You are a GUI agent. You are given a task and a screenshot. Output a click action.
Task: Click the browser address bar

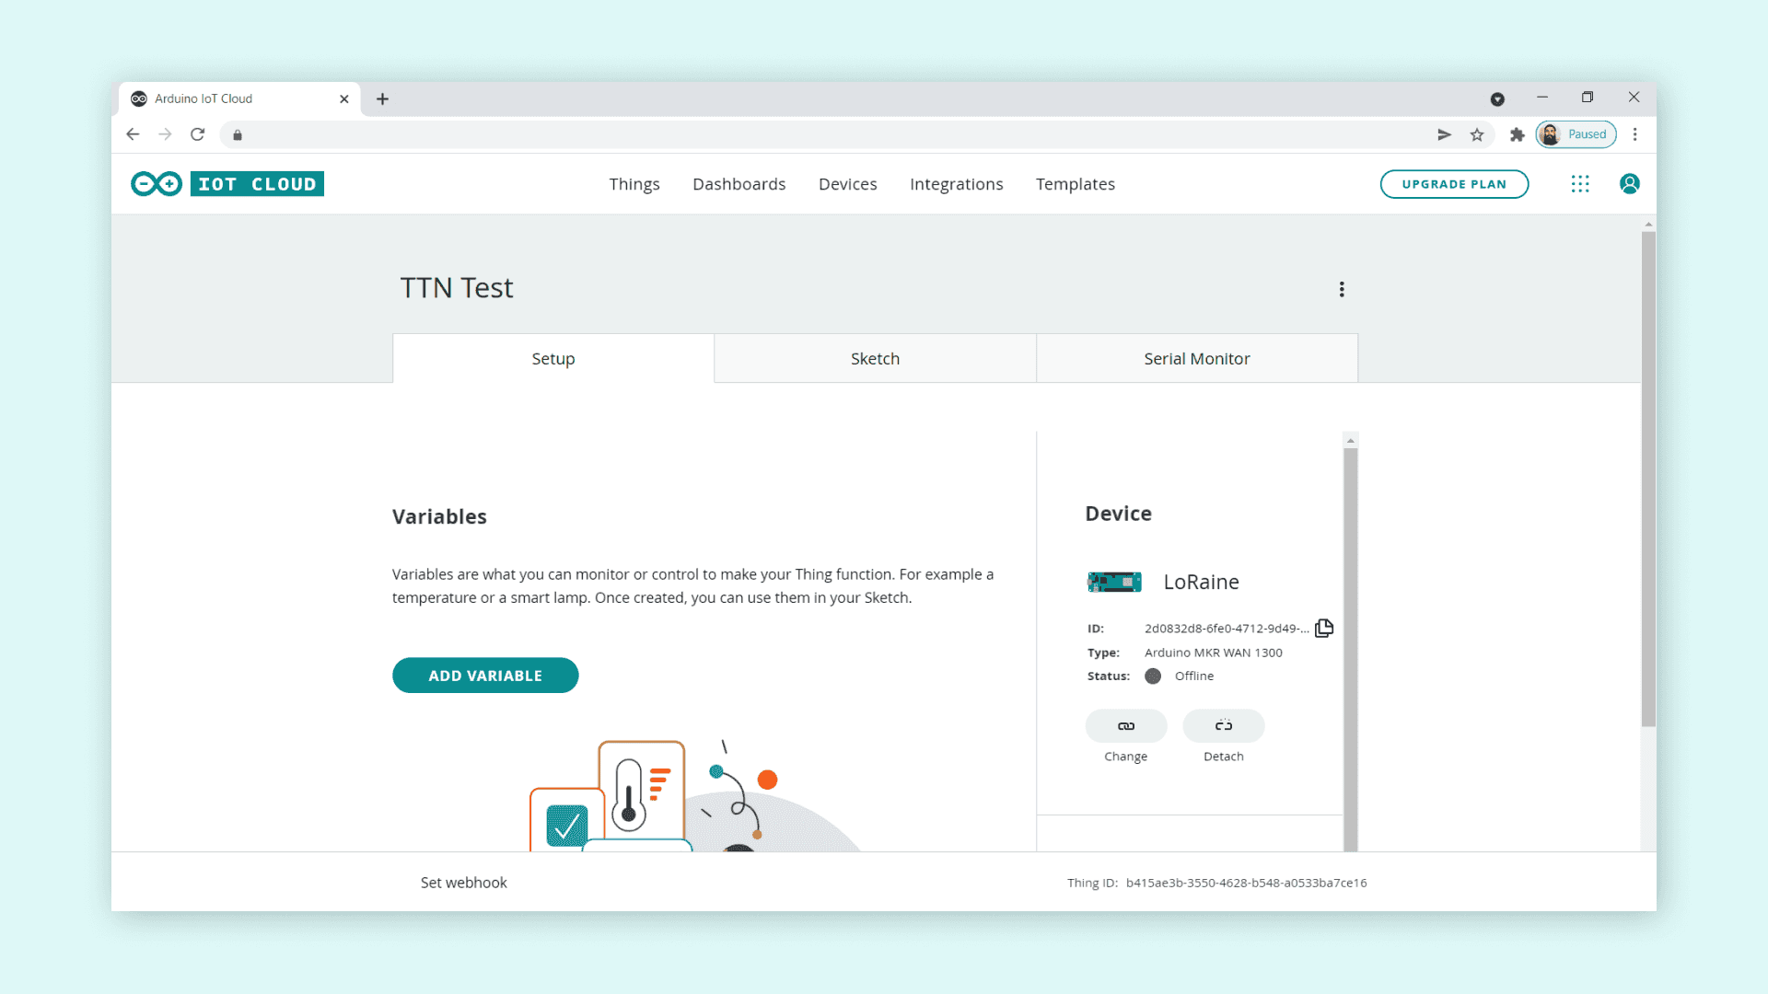coord(829,134)
